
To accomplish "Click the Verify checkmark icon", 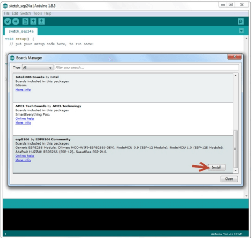I will click(8, 21).
